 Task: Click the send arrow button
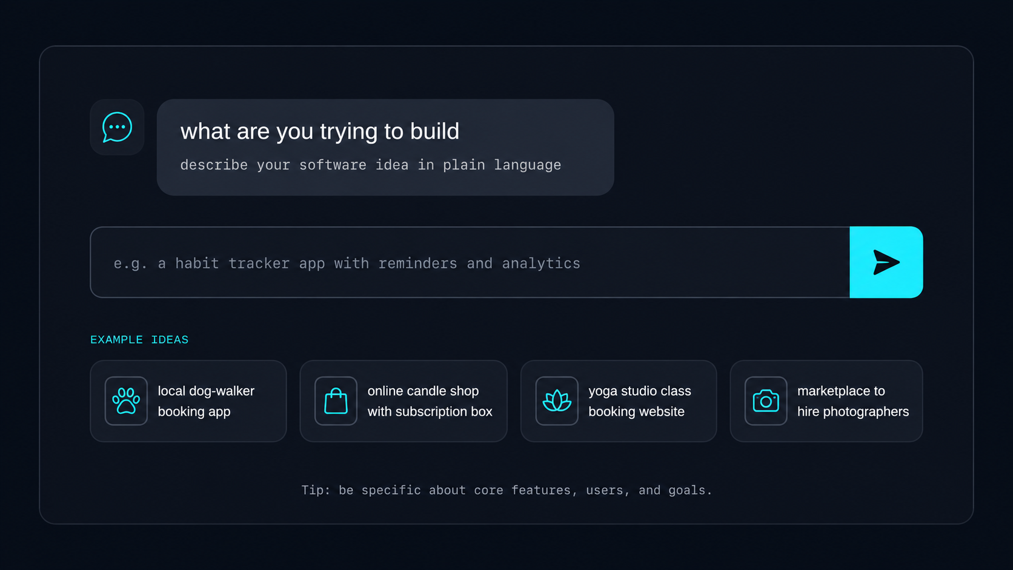pyautogui.click(x=886, y=262)
